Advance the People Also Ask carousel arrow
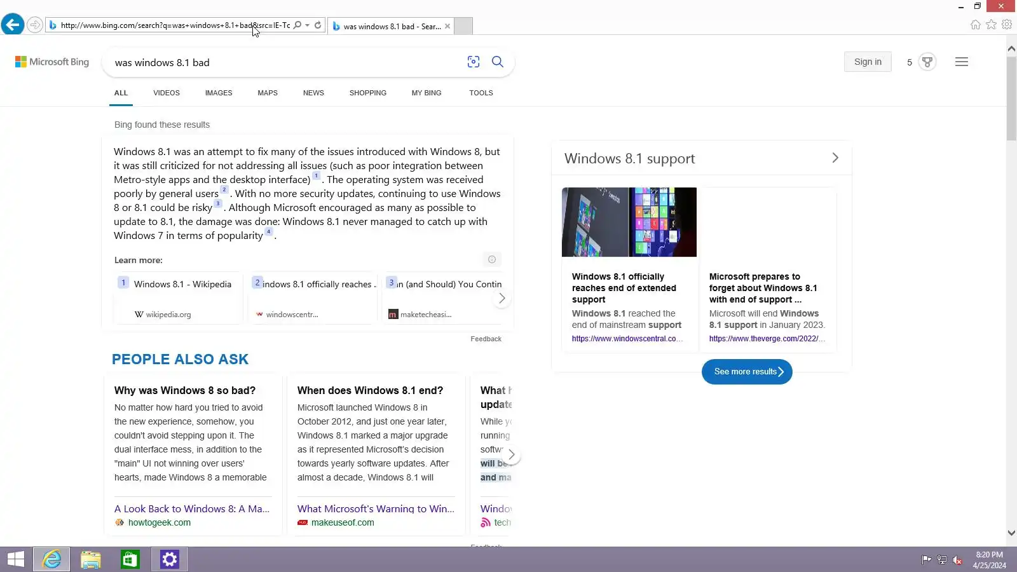The width and height of the screenshot is (1017, 572). tap(511, 455)
